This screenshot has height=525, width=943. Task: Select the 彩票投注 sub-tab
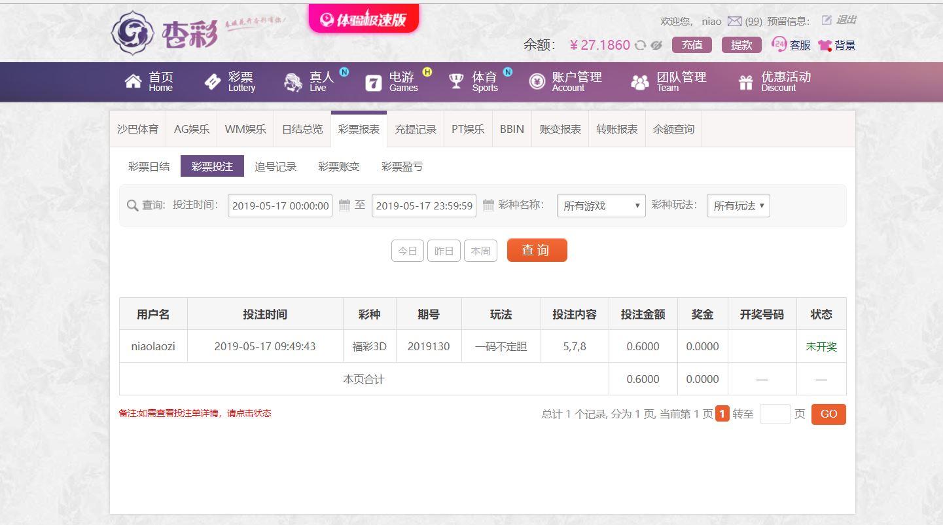point(212,166)
